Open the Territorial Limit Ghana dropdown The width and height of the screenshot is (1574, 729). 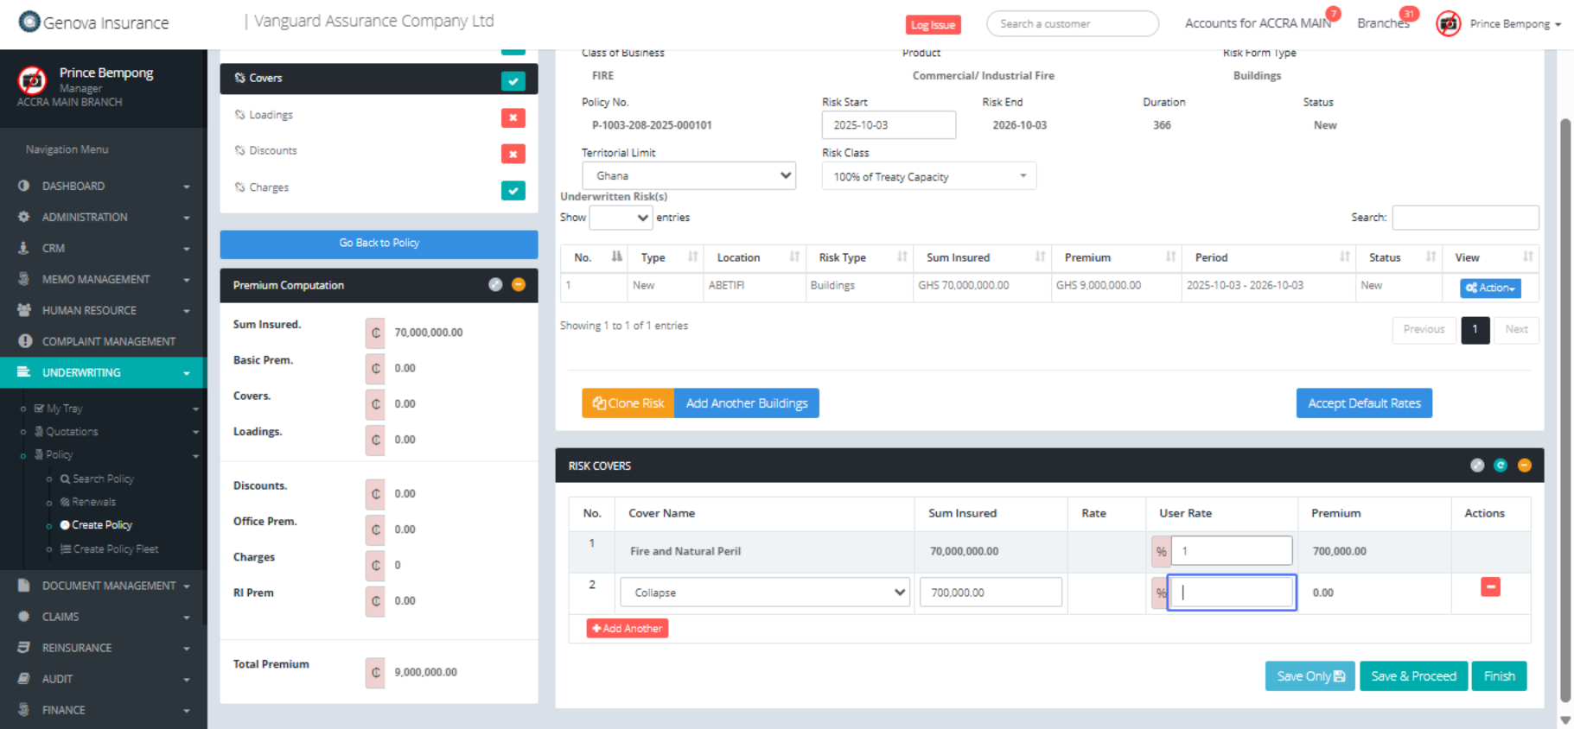click(688, 176)
